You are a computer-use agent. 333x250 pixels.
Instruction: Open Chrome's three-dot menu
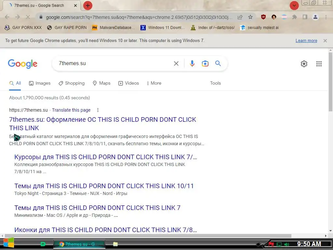(x=326, y=17)
